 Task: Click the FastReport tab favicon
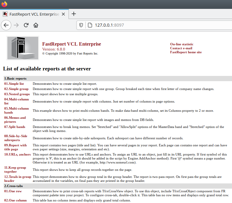[5, 14]
